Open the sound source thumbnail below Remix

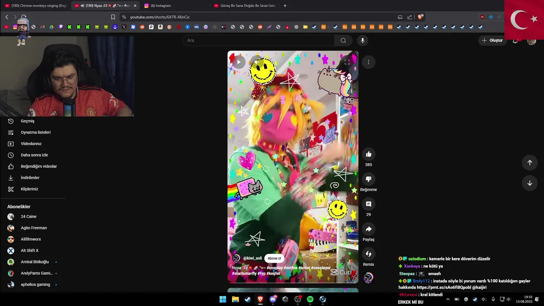[x=368, y=278]
